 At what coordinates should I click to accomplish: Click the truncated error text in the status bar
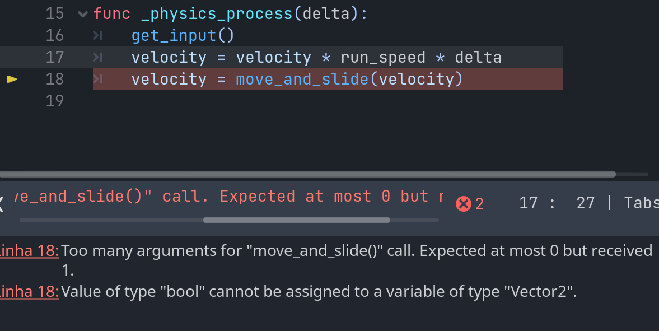[224, 196]
